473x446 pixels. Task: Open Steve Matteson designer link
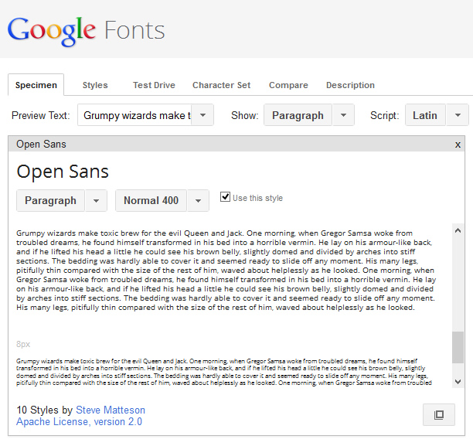[111, 410]
